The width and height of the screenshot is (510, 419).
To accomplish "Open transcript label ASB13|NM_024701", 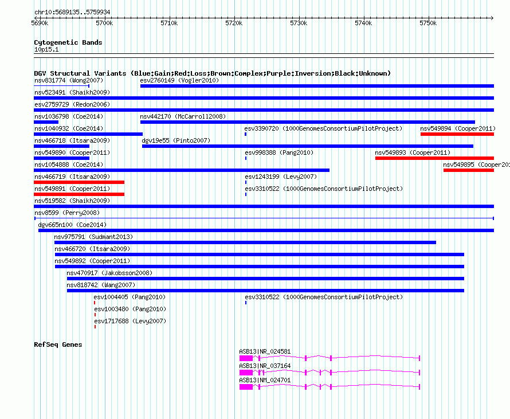I will pyautogui.click(x=265, y=380).
